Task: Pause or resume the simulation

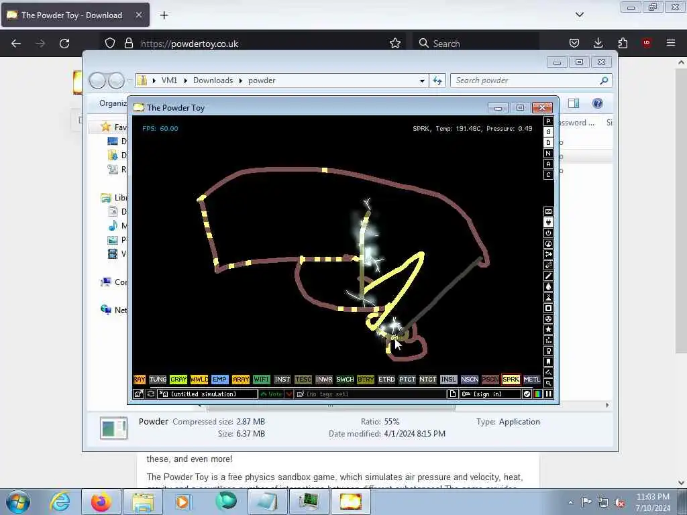Action: pyautogui.click(x=549, y=394)
